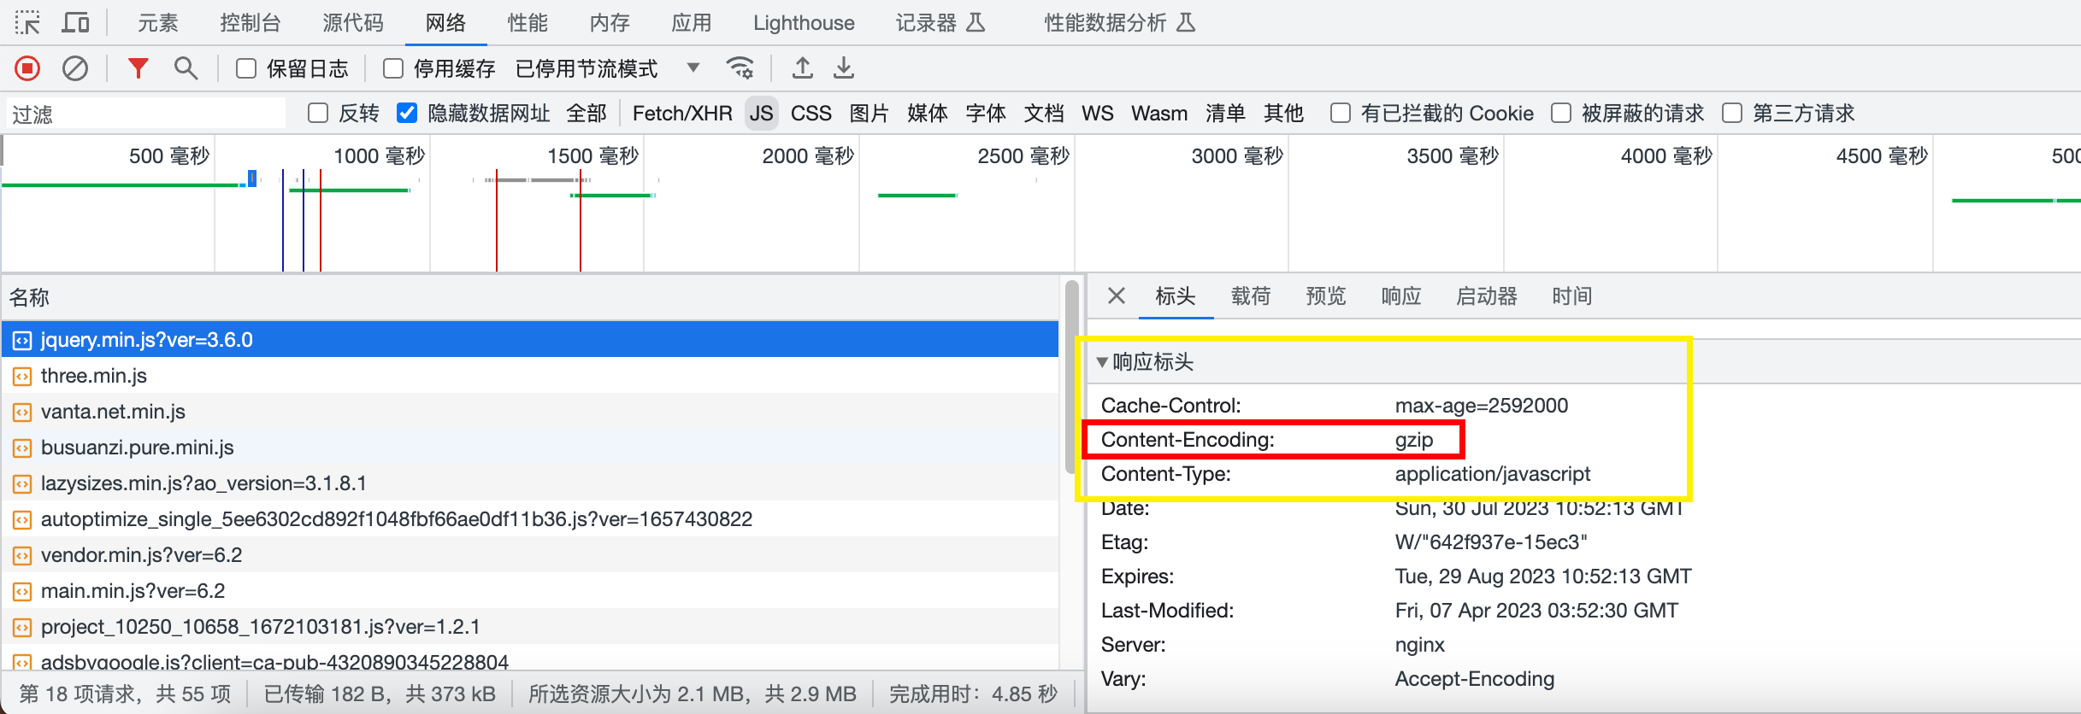Toggle the device toolbar icon
2081x714 pixels.
76,22
